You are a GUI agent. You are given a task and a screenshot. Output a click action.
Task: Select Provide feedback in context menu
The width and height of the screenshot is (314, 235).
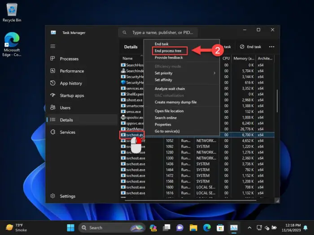[x=169, y=58]
